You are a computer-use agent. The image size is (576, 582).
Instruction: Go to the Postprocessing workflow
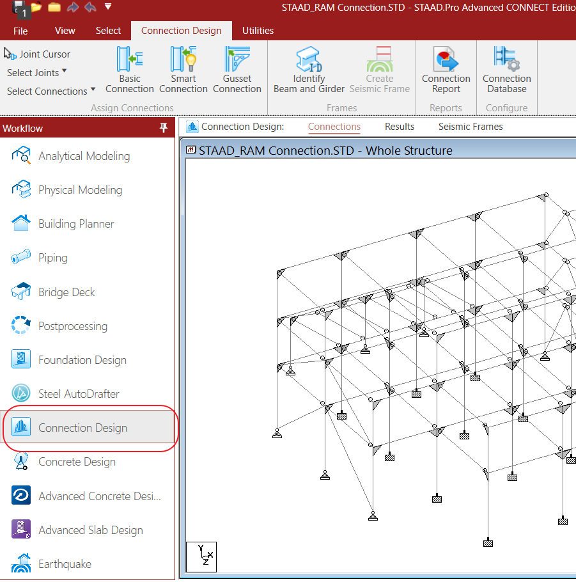(x=72, y=326)
